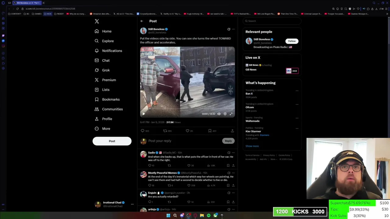
Task: Open Notifications in the sidebar
Action: pyautogui.click(x=108, y=51)
